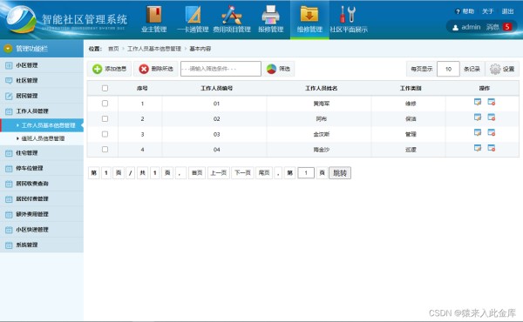Edit the row for 阿布
Screen dimensions: 523x322
point(478,117)
